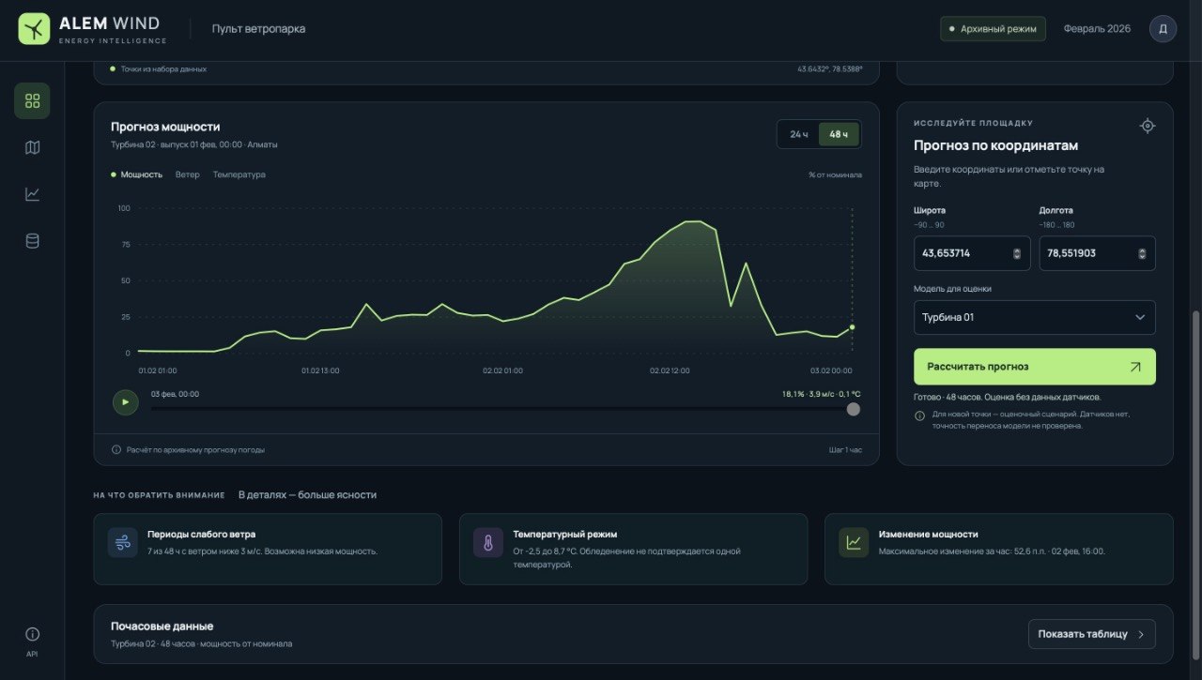Play the forecast timeline animation
The width and height of the screenshot is (1202, 680).
click(125, 402)
